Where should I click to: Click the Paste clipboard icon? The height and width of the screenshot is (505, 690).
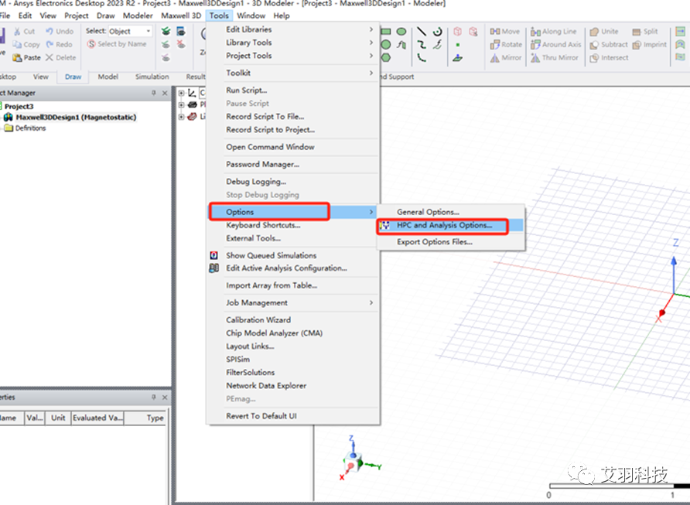[17, 58]
